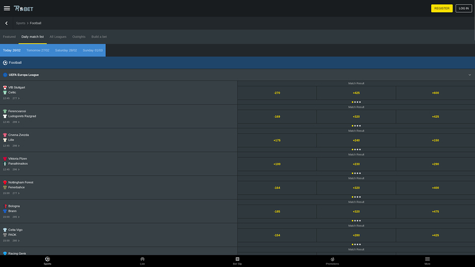Click the Football soccer ball icon
The image size is (475, 267).
[x=5, y=63]
